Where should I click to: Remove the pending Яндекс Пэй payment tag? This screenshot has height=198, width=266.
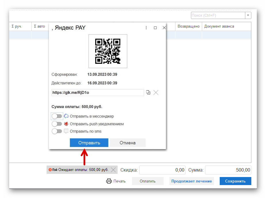pos(113,170)
